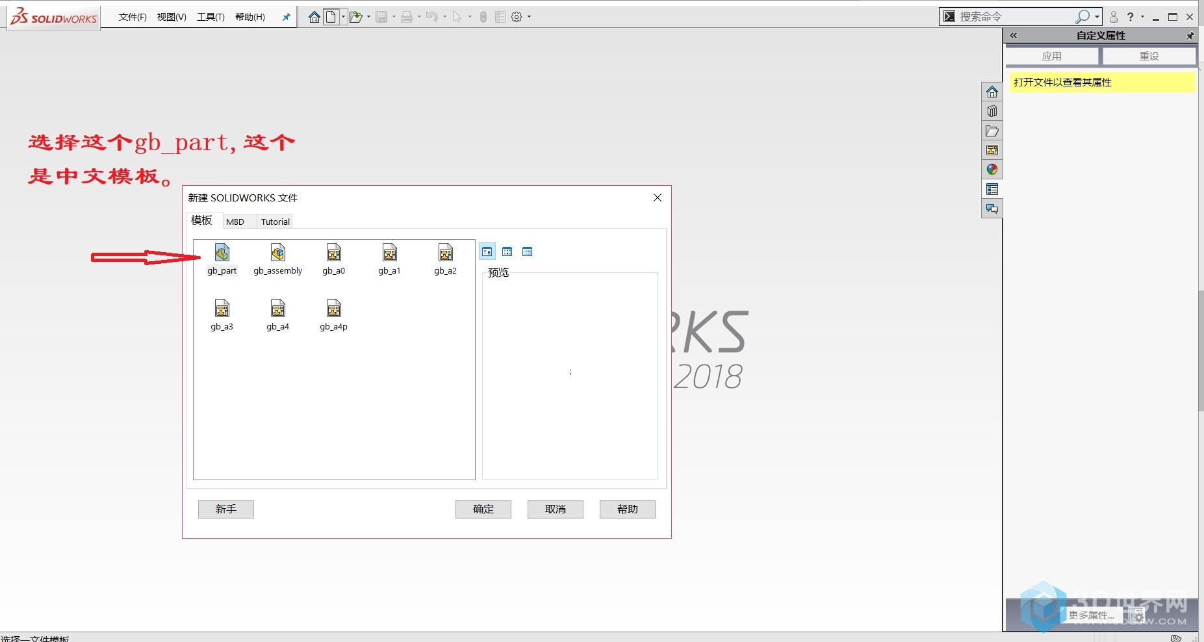Click the File Properties list icon
The width and height of the screenshot is (1204, 642).
500,17
